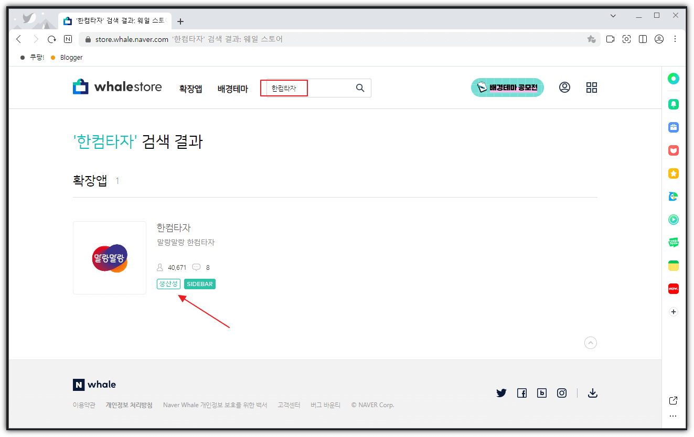
Task: Open the 한컴타자 extension link
Action: point(174,227)
